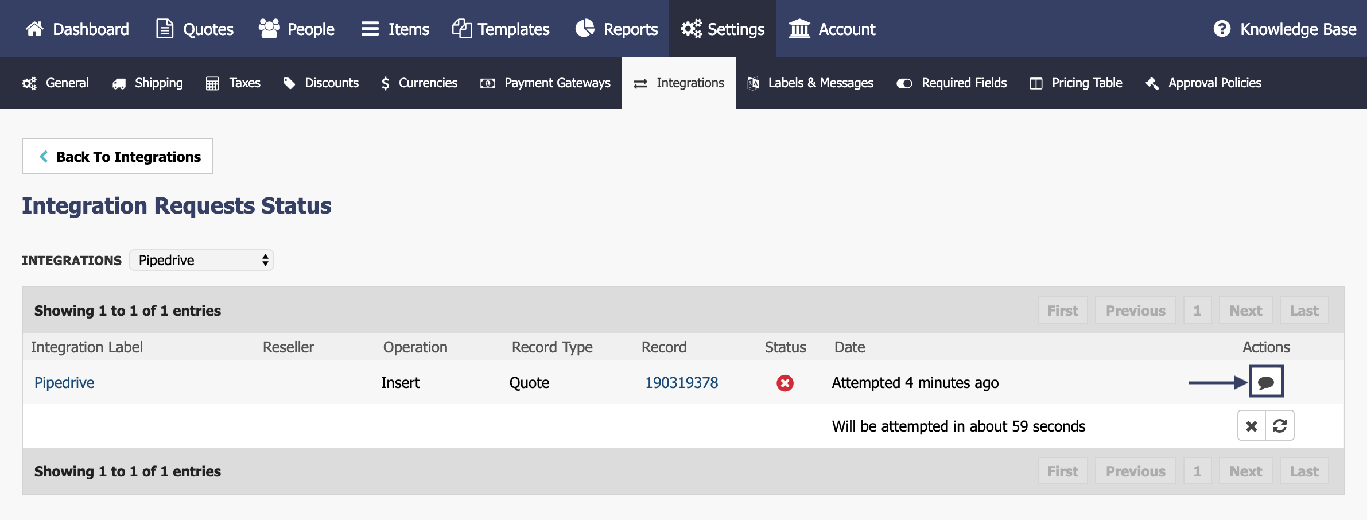1367x520 pixels.
Task: Click the Knowledge Base question mark icon
Action: tap(1222, 28)
